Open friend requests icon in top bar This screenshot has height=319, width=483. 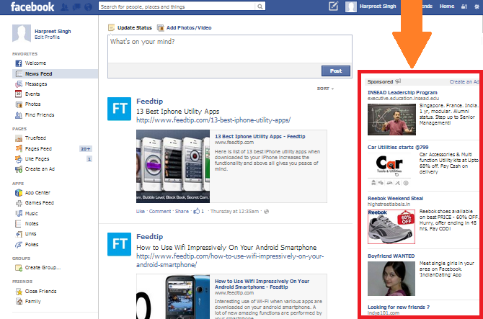(x=64, y=6)
